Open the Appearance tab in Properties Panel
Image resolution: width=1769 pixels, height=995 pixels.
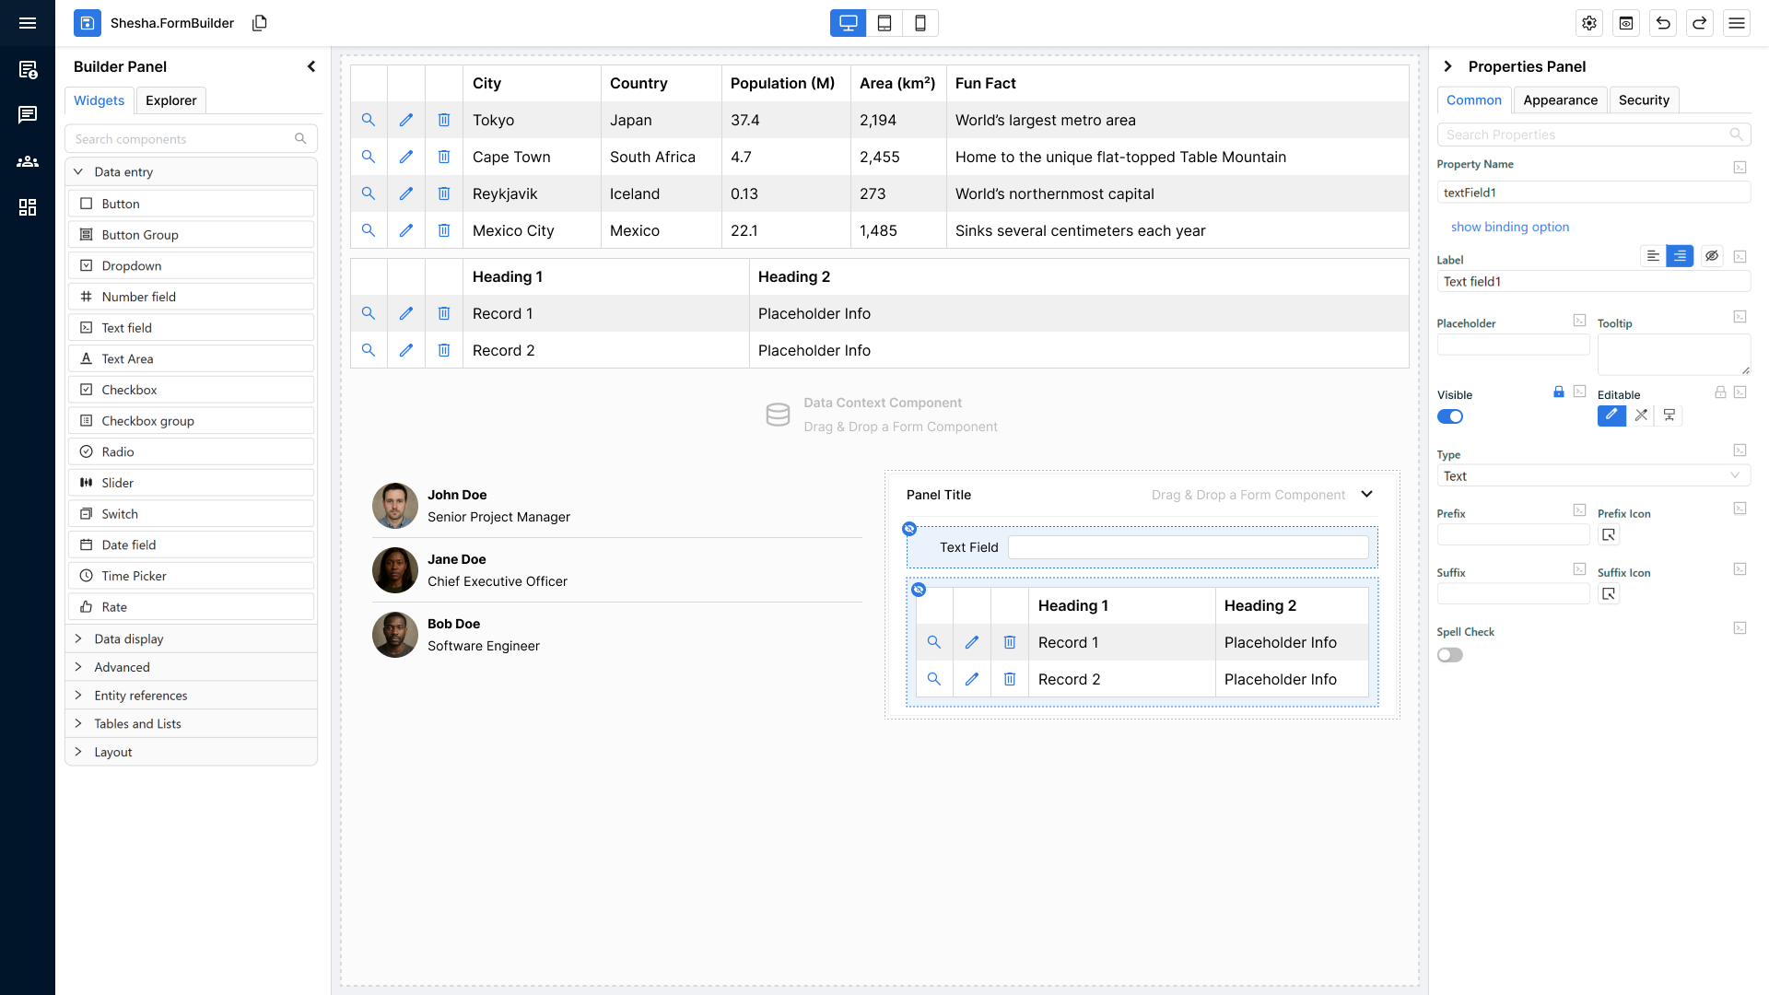[1560, 99]
